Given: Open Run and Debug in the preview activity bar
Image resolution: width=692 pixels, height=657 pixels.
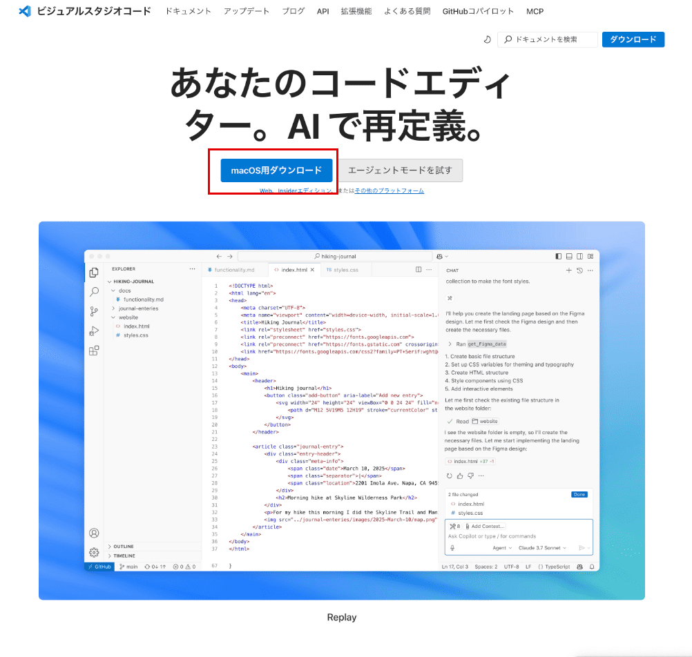Looking at the screenshot, I should [94, 331].
